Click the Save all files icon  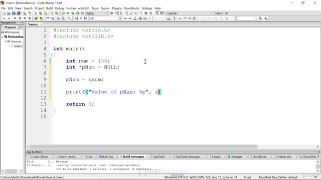(x=19, y=13)
